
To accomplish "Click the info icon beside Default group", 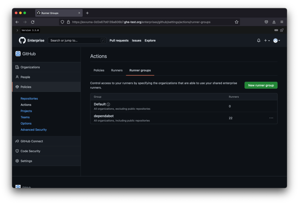I will 108,104.
